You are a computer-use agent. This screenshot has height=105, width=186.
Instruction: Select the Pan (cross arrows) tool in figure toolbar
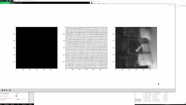pos(2,90)
